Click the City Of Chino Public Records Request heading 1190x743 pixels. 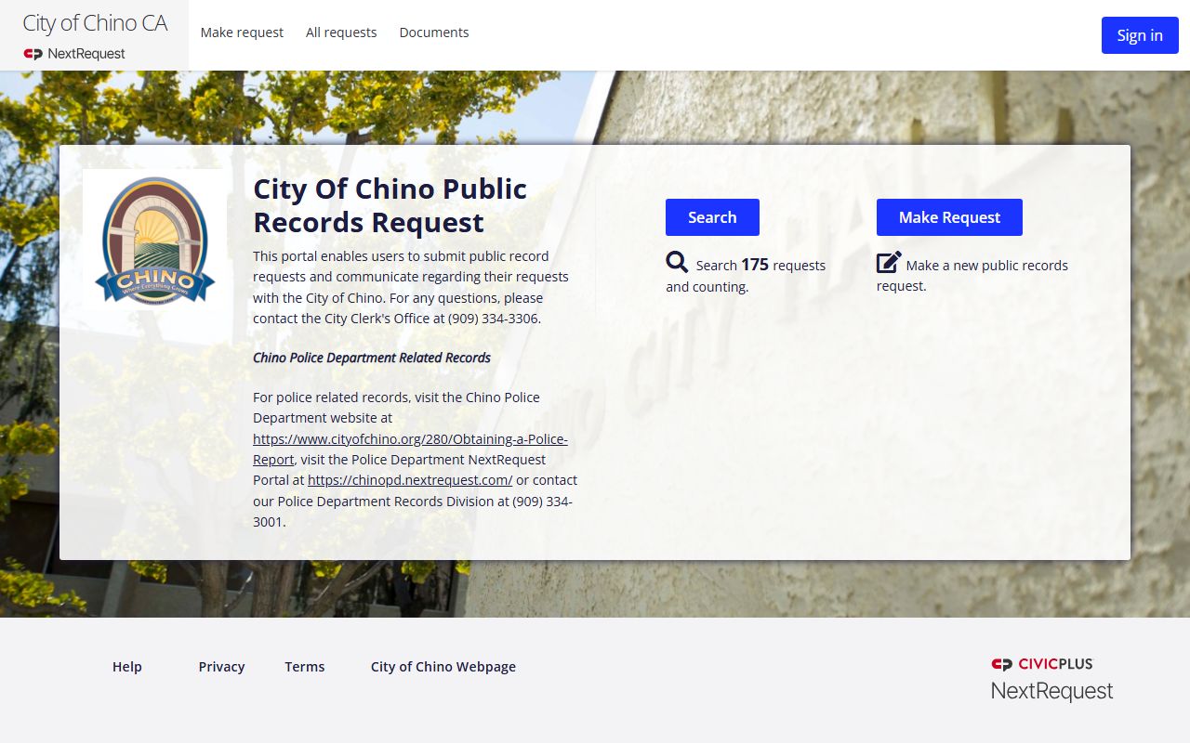coord(390,205)
